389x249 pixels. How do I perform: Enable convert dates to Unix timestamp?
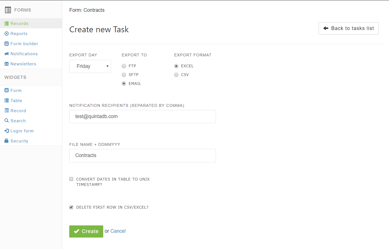(x=71, y=179)
